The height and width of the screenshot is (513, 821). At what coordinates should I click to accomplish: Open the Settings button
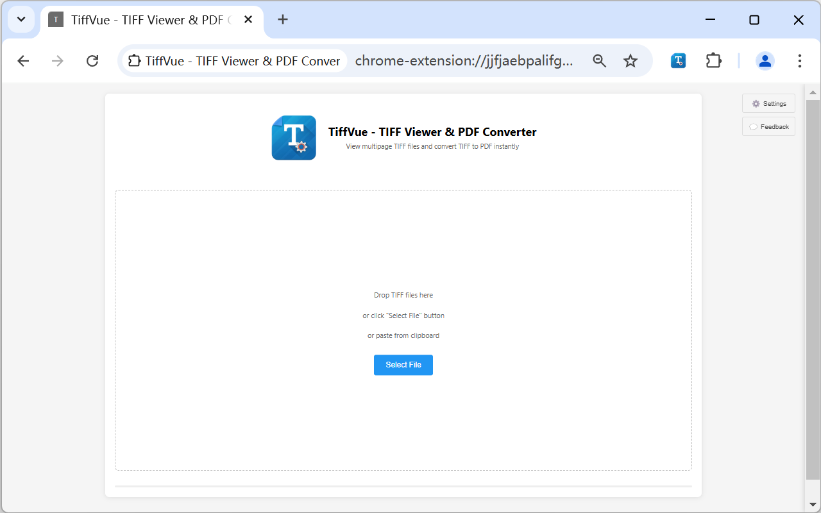click(768, 103)
